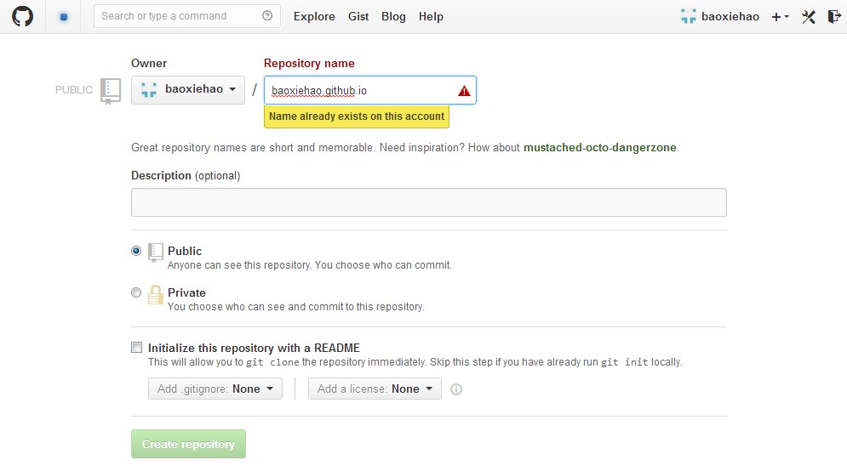
Task: Click the red warning triangle icon
Action: pyautogui.click(x=464, y=91)
